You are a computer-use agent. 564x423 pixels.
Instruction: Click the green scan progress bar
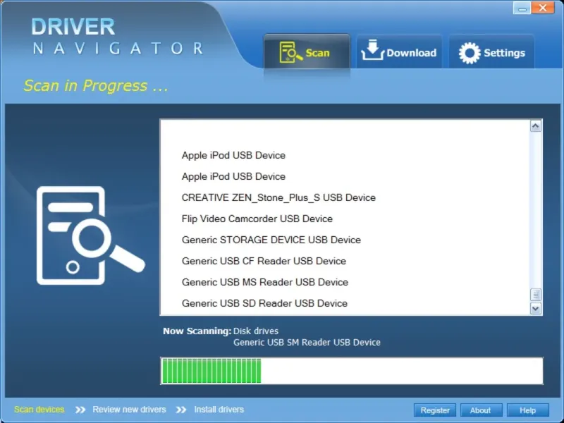pos(352,371)
